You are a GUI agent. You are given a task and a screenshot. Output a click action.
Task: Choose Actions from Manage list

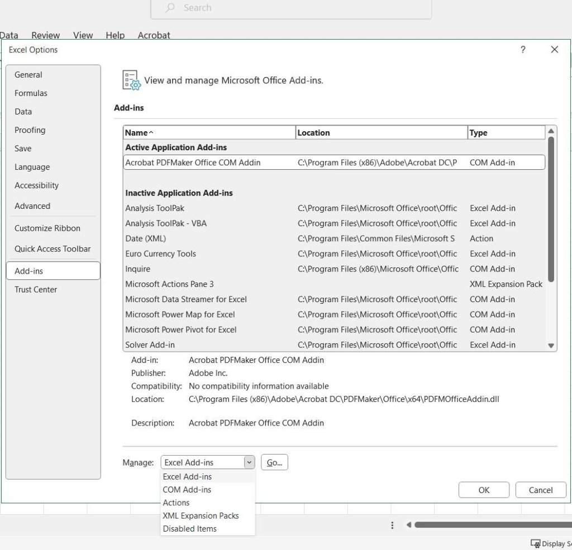point(208,503)
